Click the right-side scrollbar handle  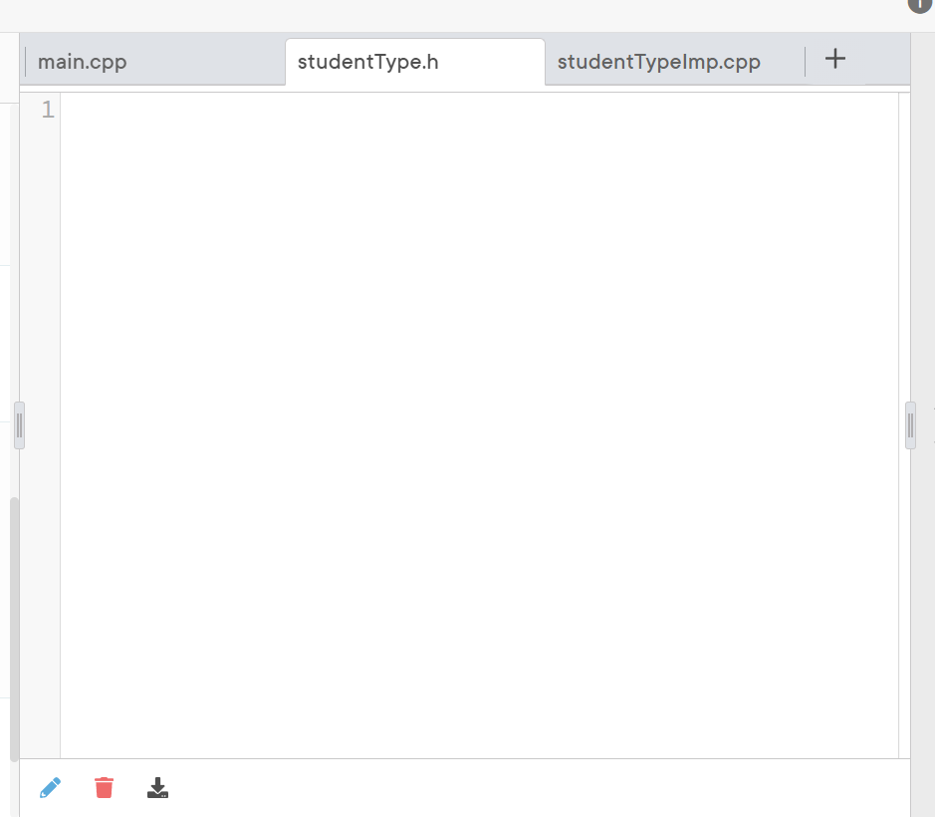point(909,425)
